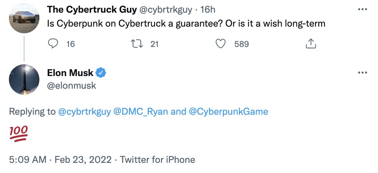Open @cybrtrkguy mention in Replying to

84,112
